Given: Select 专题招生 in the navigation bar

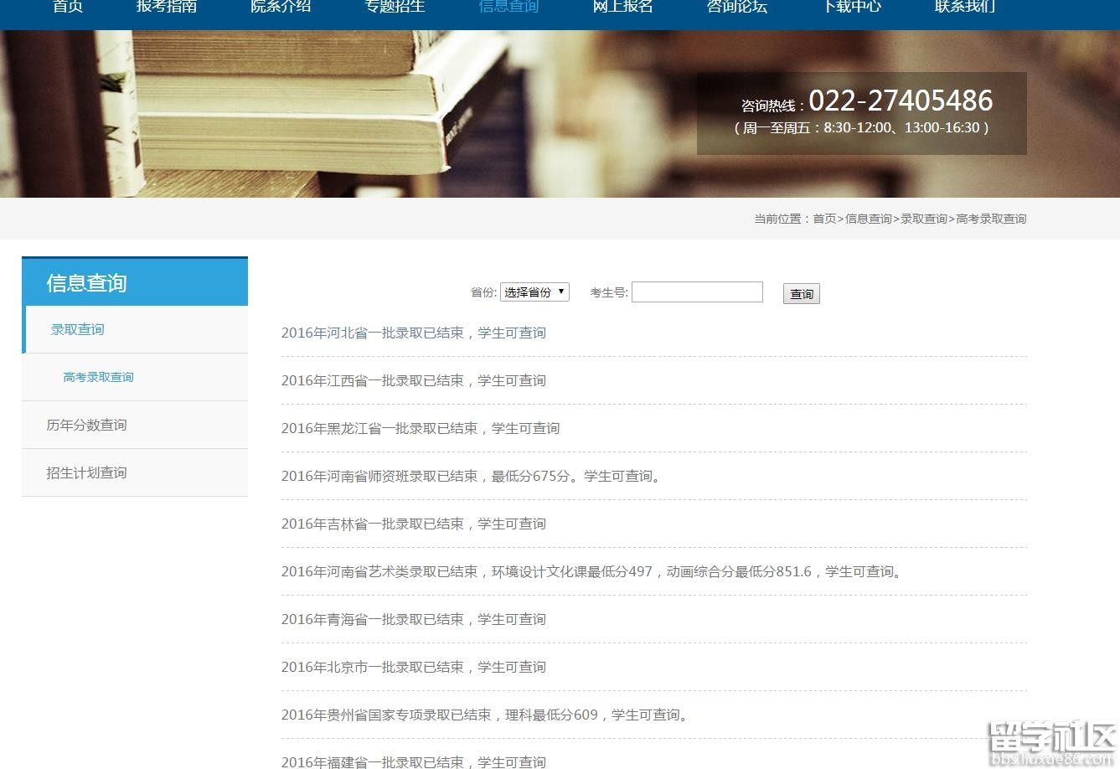Looking at the screenshot, I should [395, 7].
